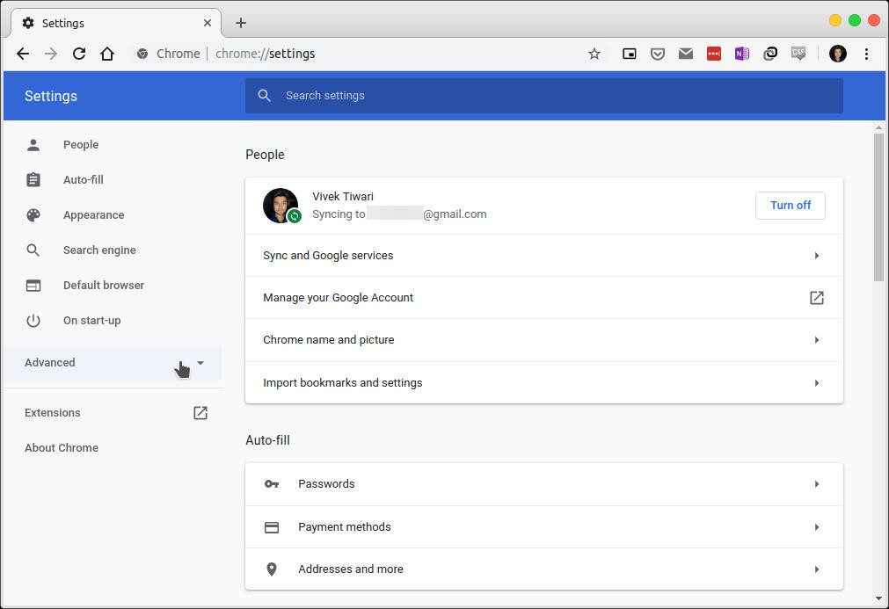Viewport: 889px width, 609px height.
Task: Expand the Passwords row arrow
Action: pos(816,484)
